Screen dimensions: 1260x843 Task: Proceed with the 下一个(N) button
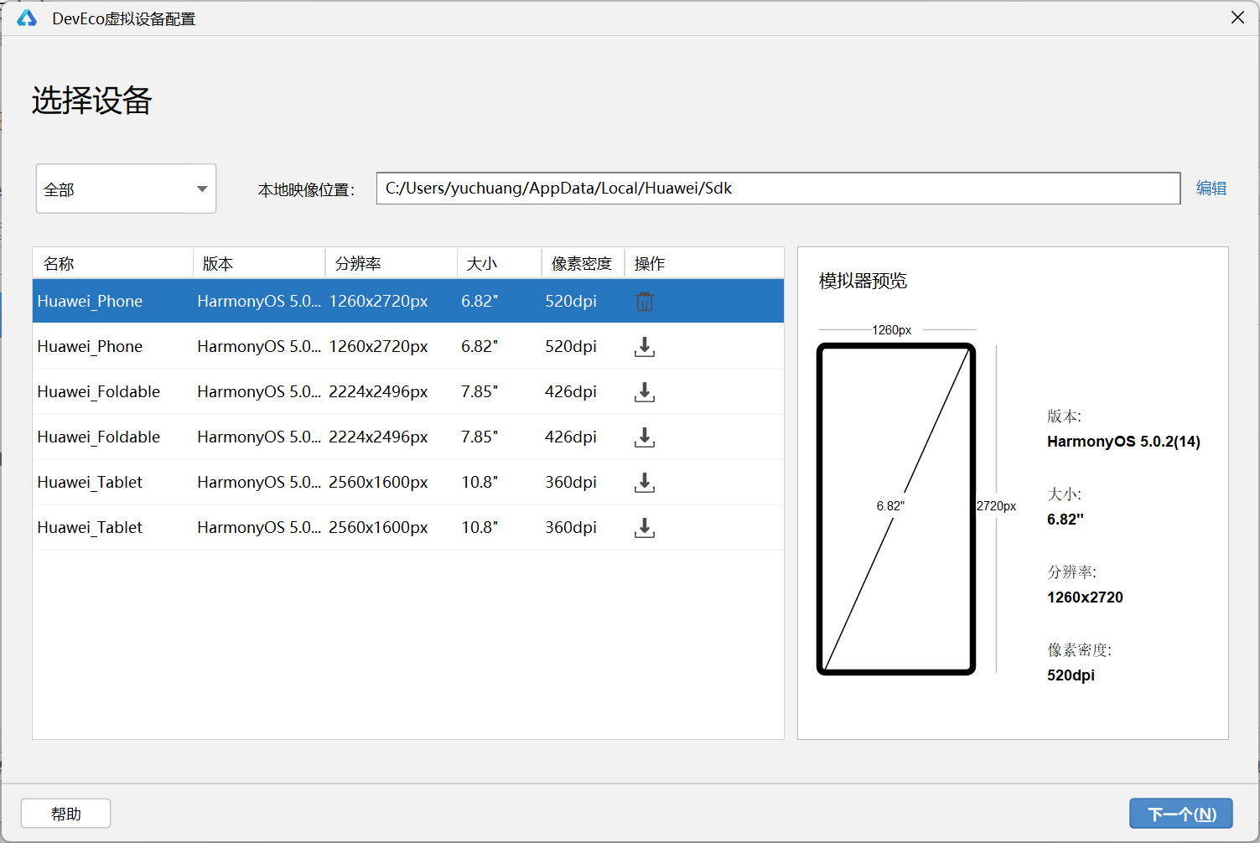coord(1180,814)
